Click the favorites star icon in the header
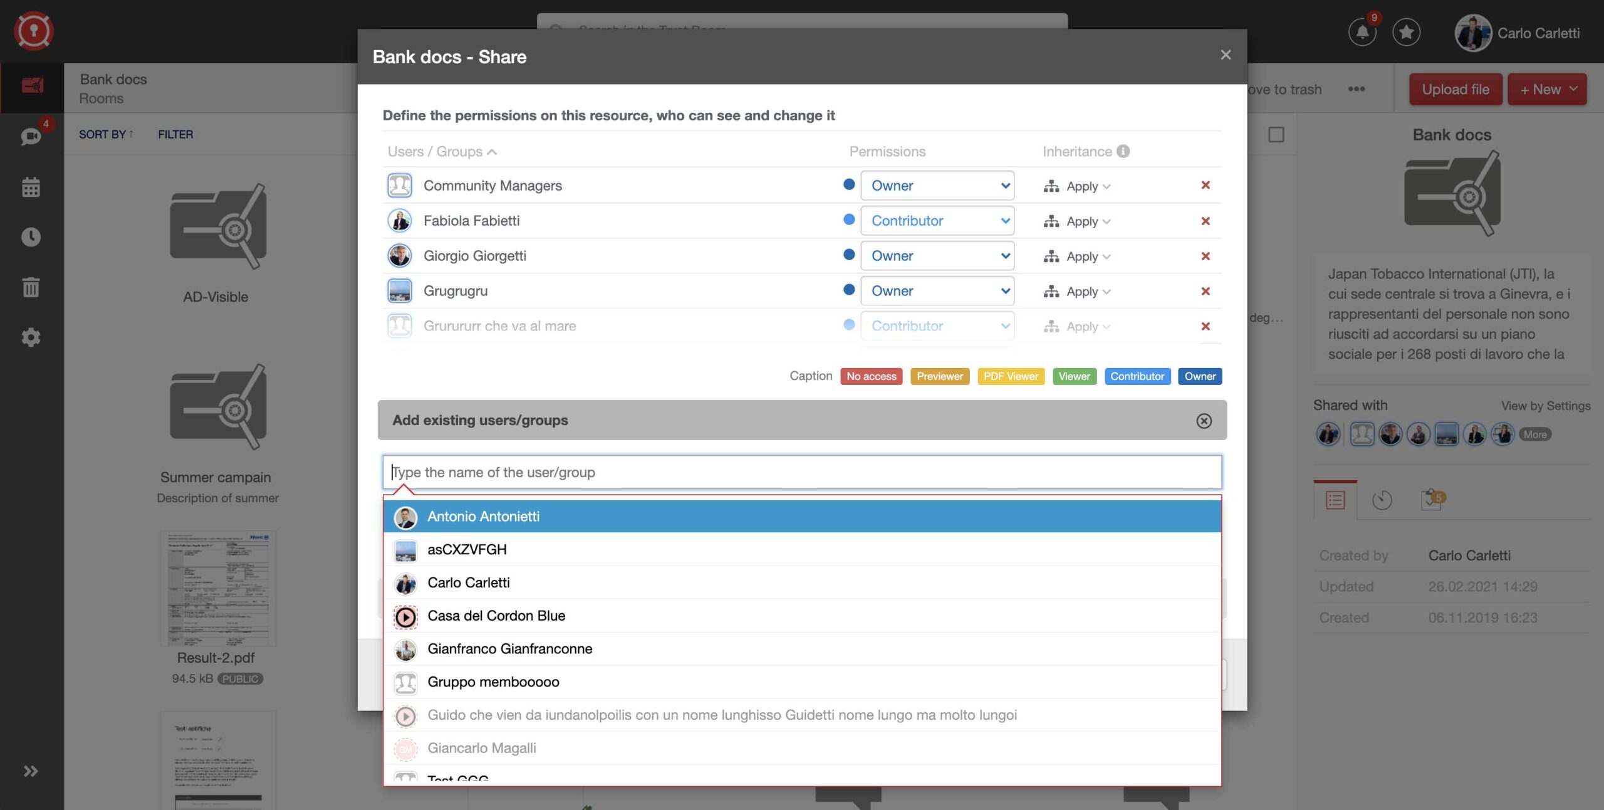The width and height of the screenshot is (1604, 810). pos(1407,32)
